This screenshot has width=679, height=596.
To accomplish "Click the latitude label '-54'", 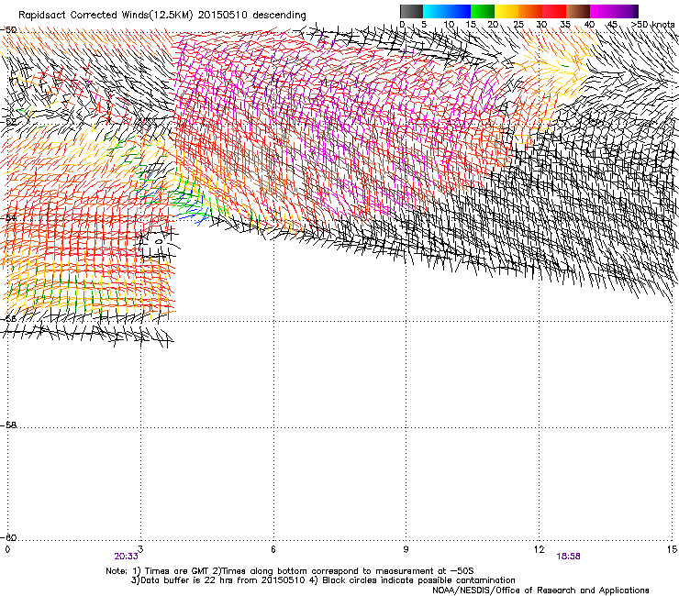I will click(9, 218).
